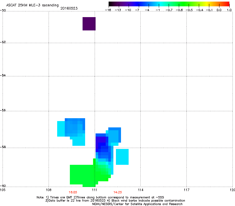Click the red "16:05" pass time label

(73, 192)
